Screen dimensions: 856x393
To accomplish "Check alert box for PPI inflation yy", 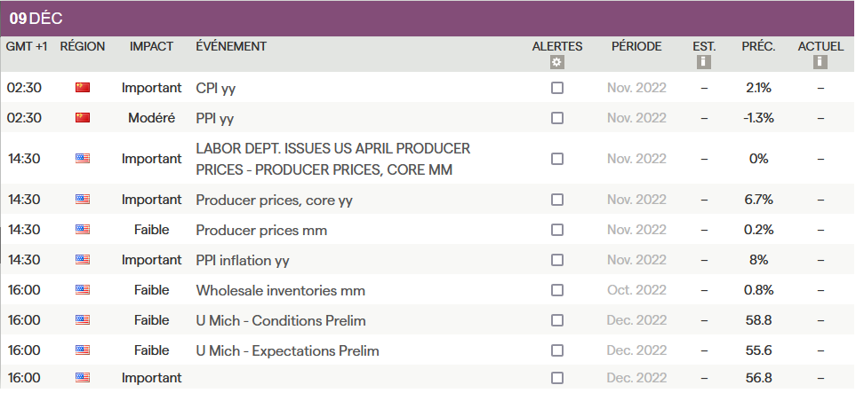I will pyautogui.click(x=557, y=260).
